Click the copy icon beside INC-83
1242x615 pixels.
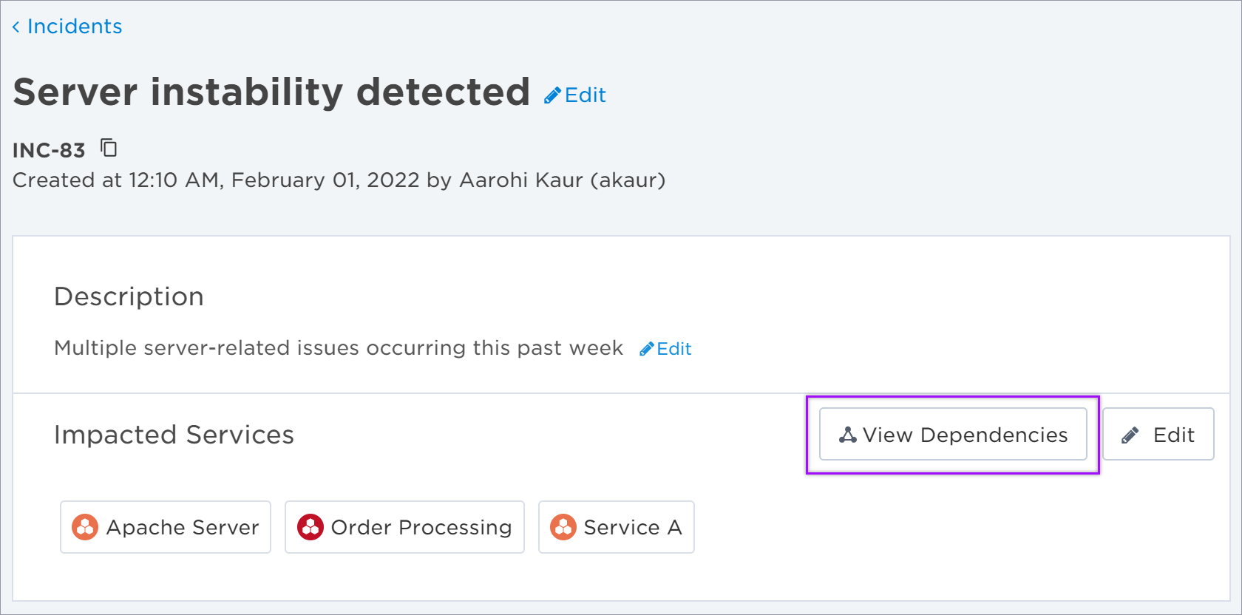pyautogui.click(x=109, y=148)
